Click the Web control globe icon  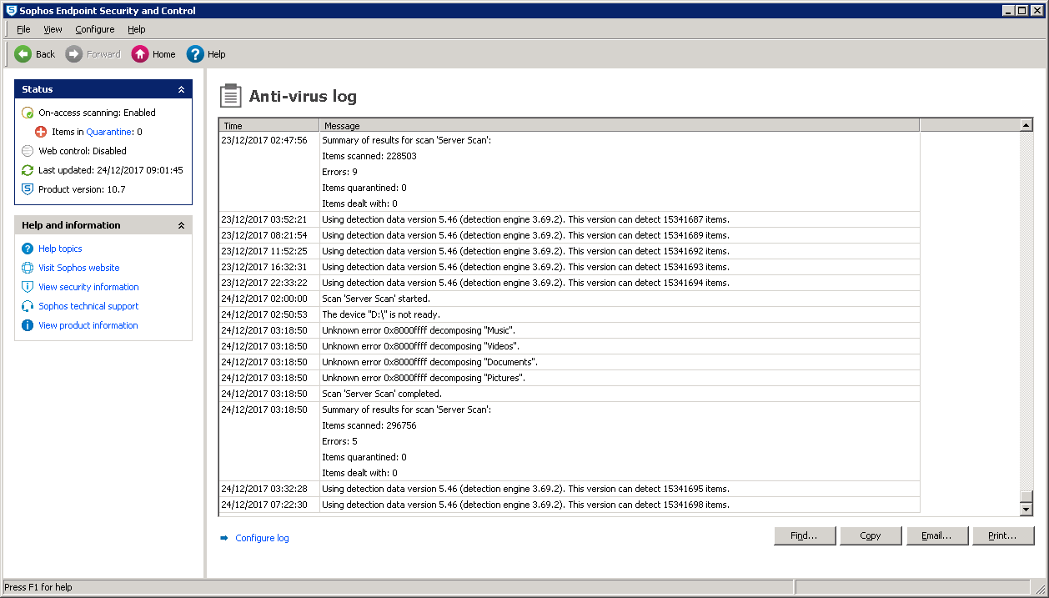pos(28,151)
